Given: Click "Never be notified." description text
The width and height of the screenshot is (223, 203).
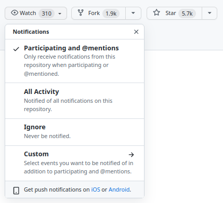Looking at the screenshot, I should pyautogui.click(x=47, y=136).
